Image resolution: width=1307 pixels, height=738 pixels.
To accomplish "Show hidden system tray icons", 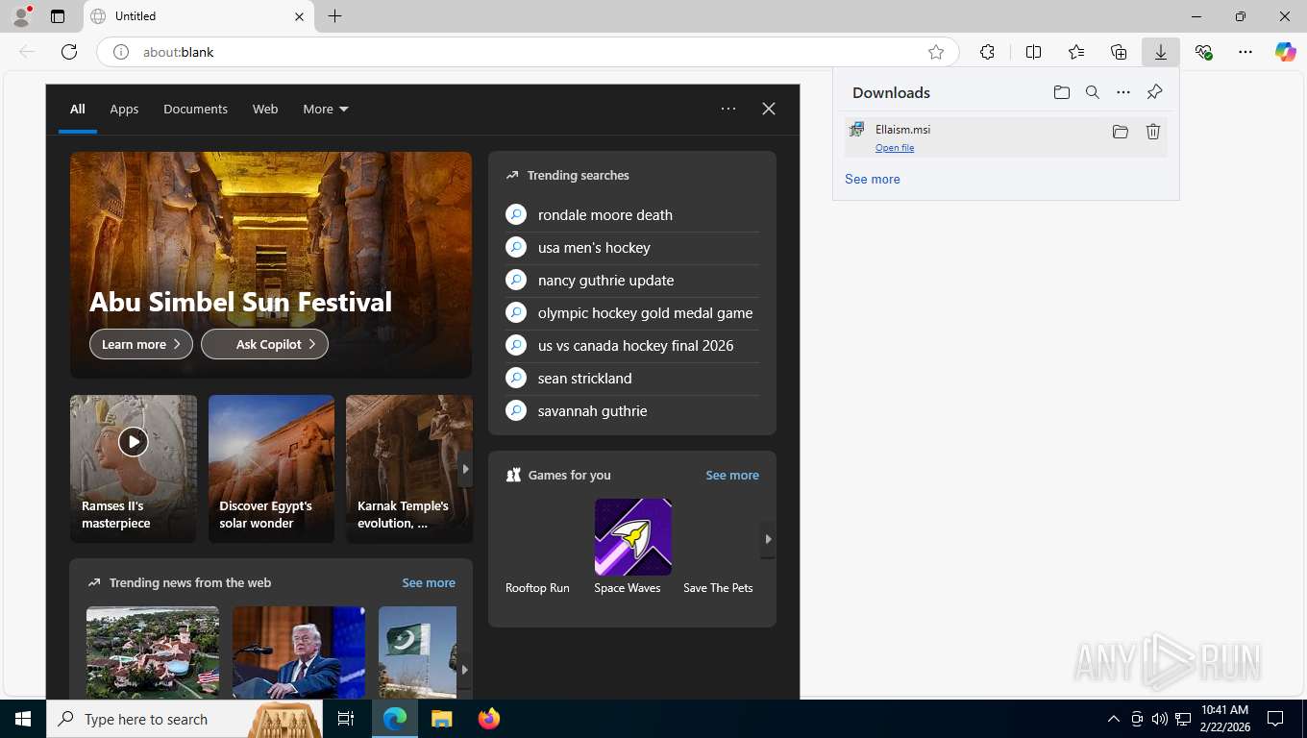I will pos(1113,719).
